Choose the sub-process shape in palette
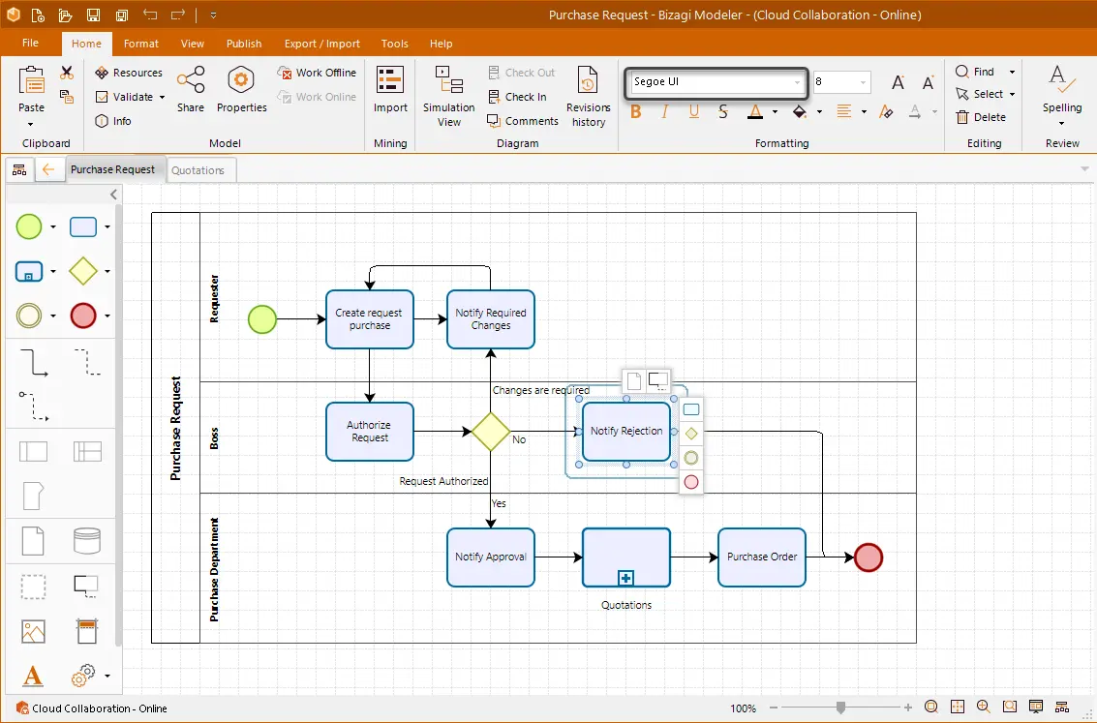This screenshot has width=1097, height=723. pos(29,271)
